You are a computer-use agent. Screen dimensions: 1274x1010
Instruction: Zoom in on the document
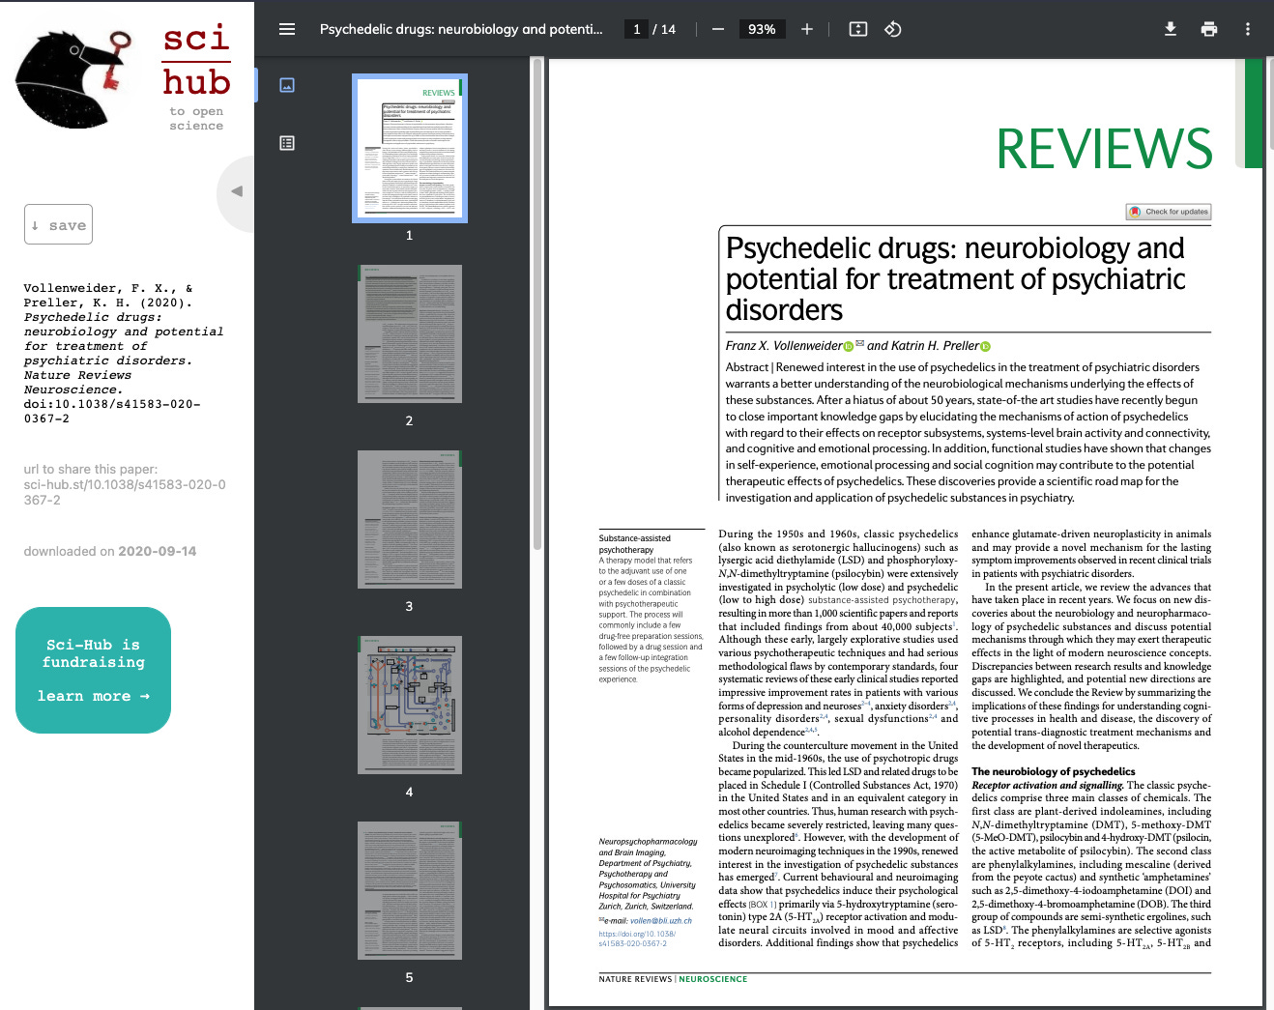pyautogui.click(x=806, y=29)
